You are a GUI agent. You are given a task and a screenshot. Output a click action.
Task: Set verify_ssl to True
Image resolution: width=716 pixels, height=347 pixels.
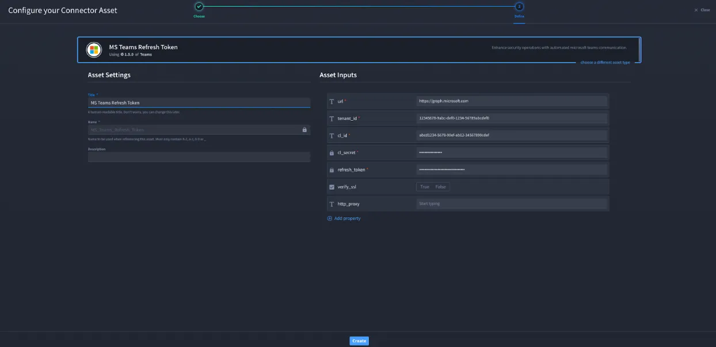425,187
